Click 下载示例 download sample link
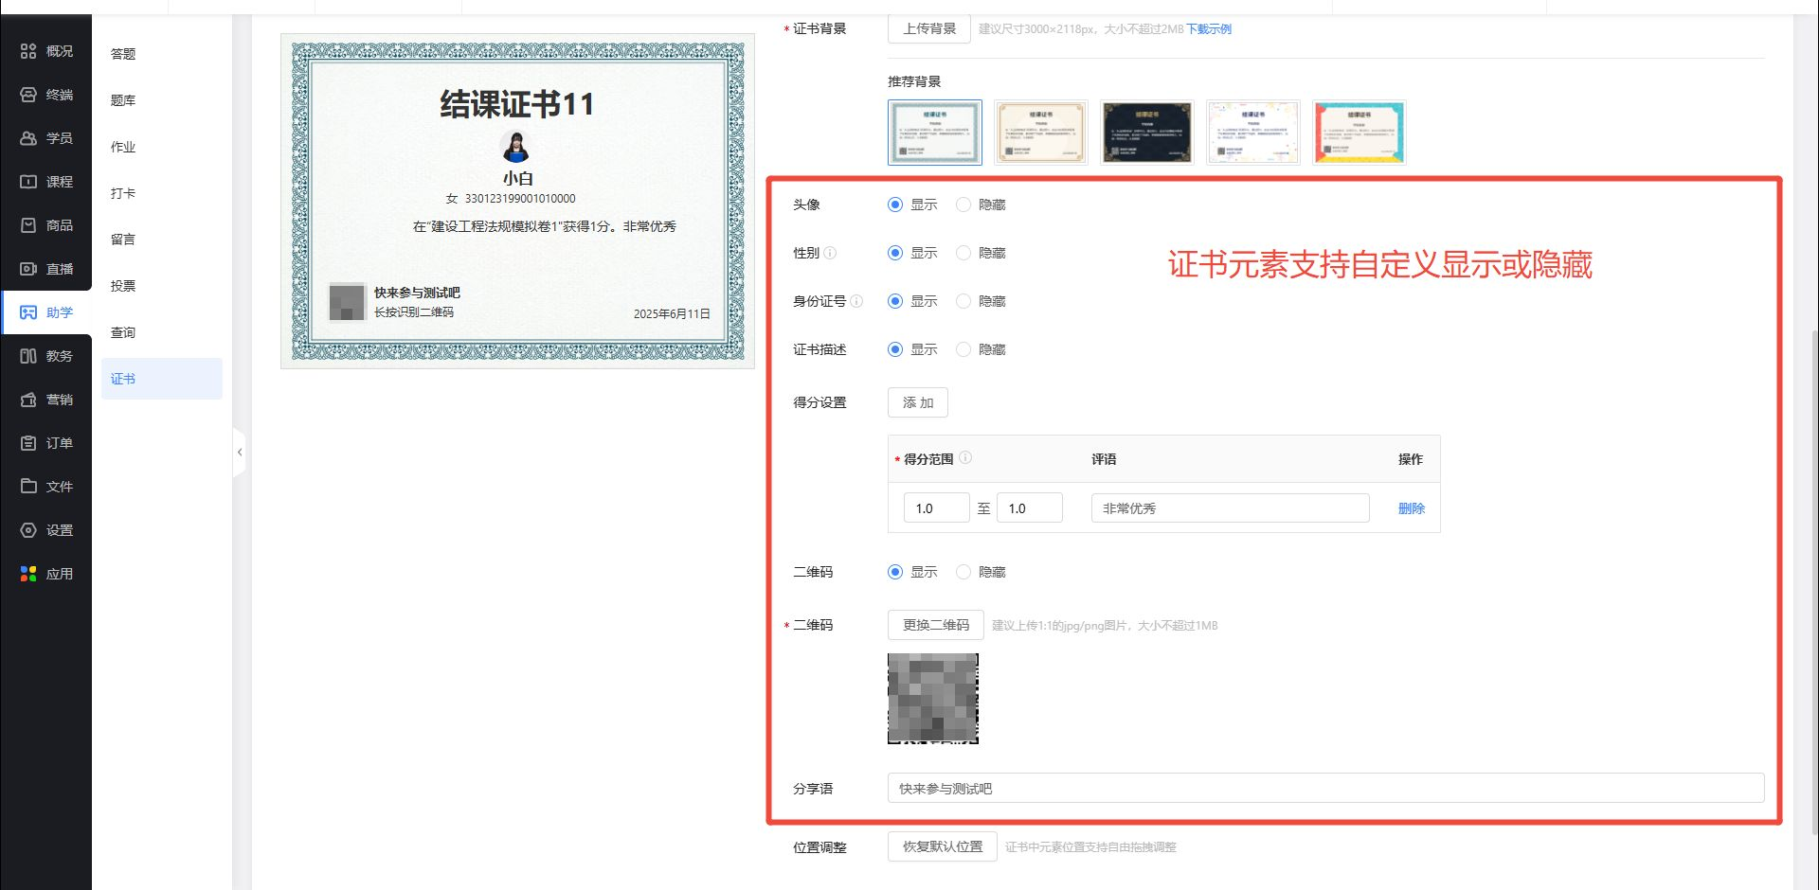The width and height of the screenshot is (1819, 890). (1209, 29)
